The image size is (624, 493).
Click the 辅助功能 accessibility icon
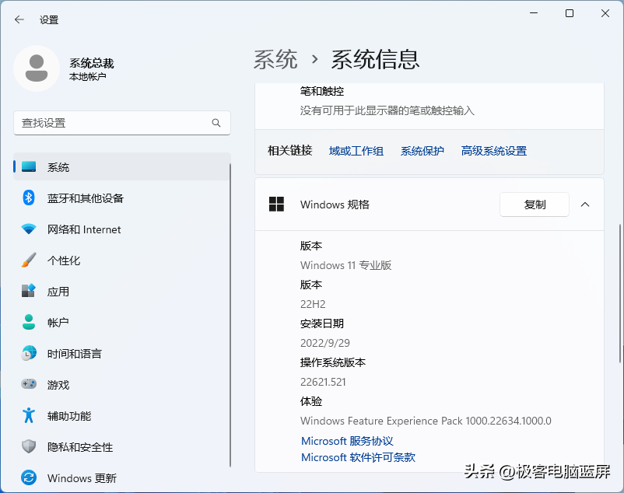pos(29,415)
